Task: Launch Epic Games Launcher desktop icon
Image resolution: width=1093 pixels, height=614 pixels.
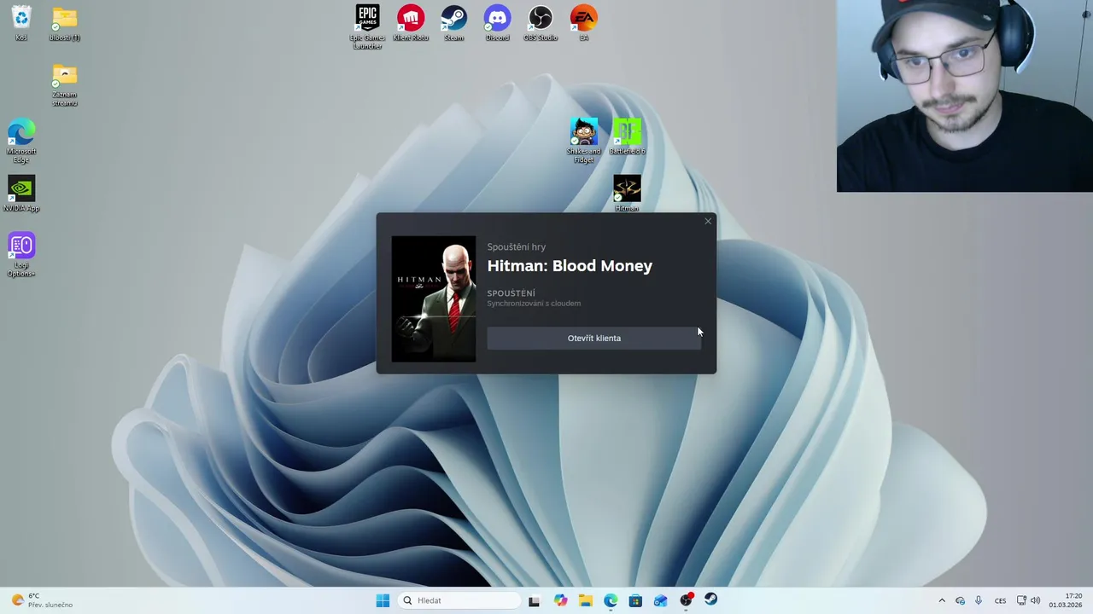Action: pos(367,26)
